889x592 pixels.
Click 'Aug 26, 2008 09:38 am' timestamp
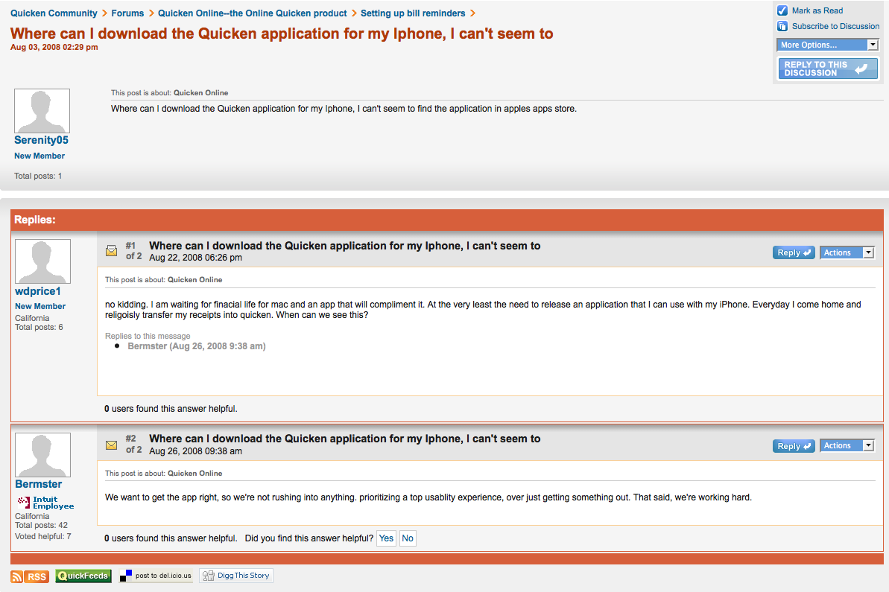pos(195,451)
